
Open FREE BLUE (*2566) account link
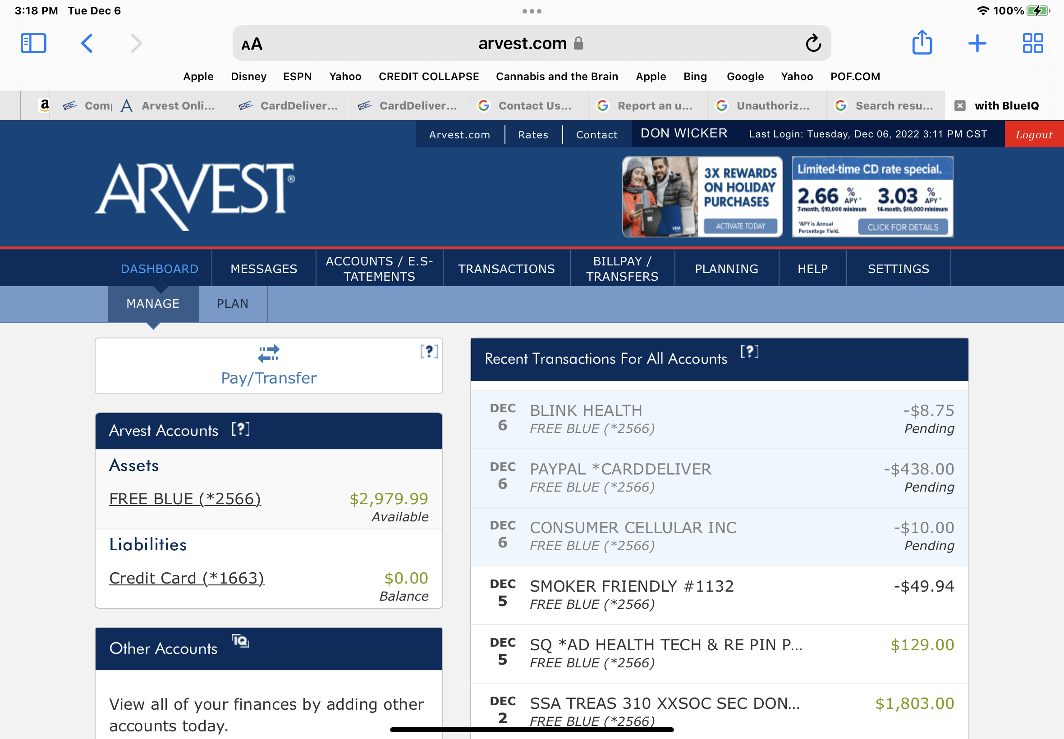click(185, 499)
